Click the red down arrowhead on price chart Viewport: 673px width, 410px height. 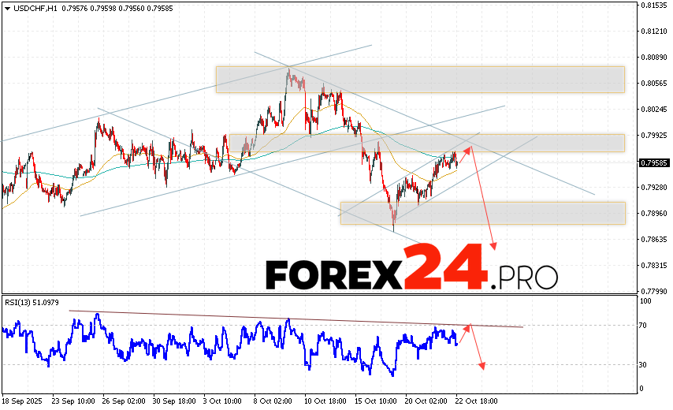click(x=495, y=246)
